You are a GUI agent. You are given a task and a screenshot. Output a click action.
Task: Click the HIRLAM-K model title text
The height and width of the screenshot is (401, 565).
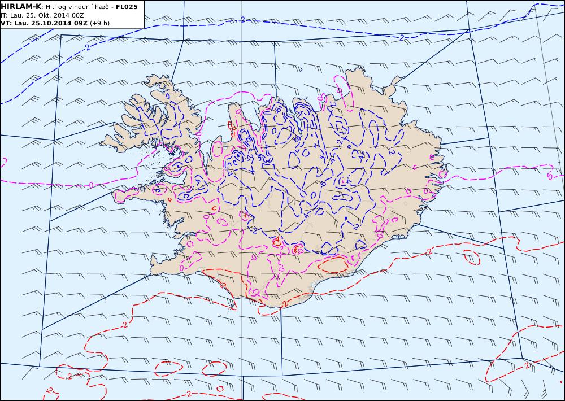(x=21, y=7)
